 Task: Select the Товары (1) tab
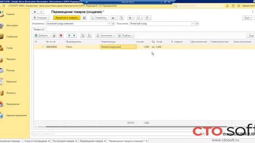(39, 29)
